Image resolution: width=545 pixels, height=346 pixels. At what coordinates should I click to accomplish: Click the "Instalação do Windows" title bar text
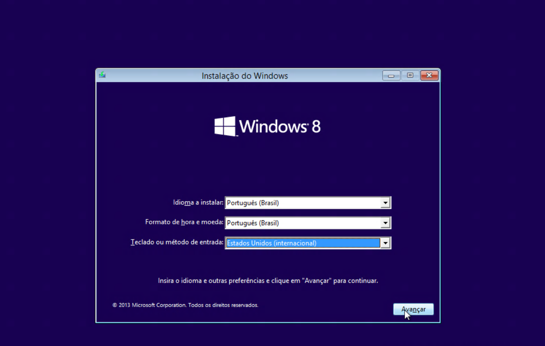coord(244,76)
